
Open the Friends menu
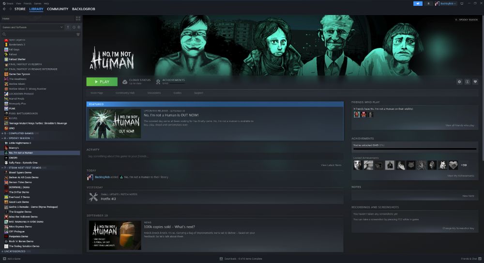point(28,3)
